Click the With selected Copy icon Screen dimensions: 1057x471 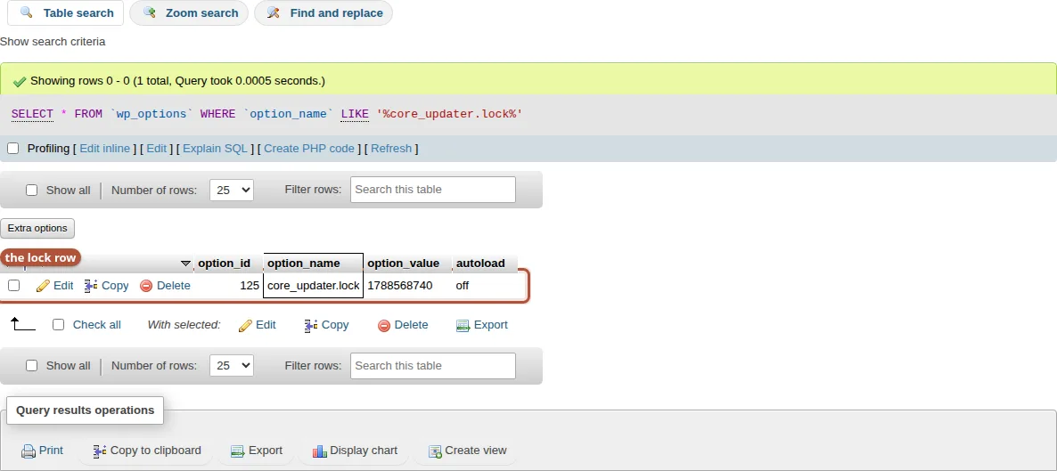[311, 326]
